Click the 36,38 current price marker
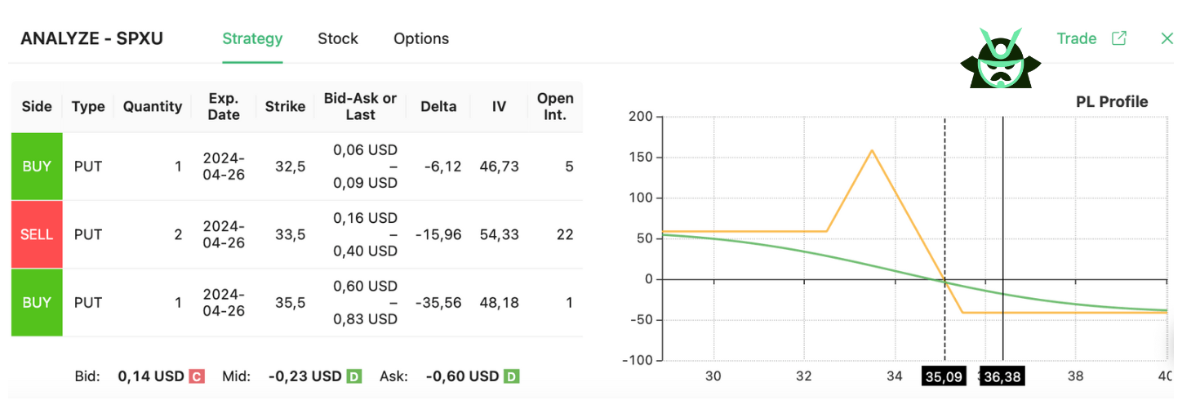 tap(1002, 376)
